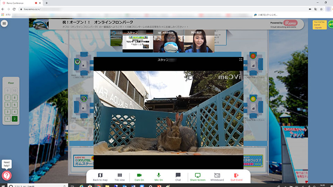Select the participant thumbnail holding blue plush toy
Viewport: 333px width, 187px height.
pyautogui.click(x=168, y=41)
